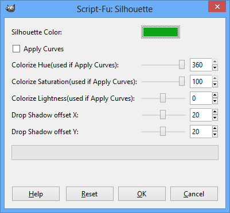Click the Colorize Saturation slider handle

(x=182, y=81)
